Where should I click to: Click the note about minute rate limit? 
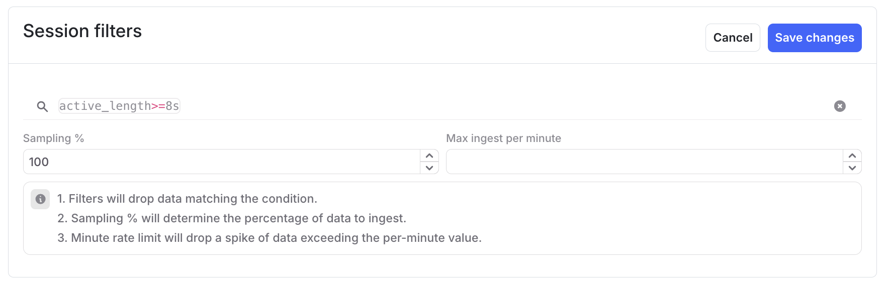coord(270,238)
